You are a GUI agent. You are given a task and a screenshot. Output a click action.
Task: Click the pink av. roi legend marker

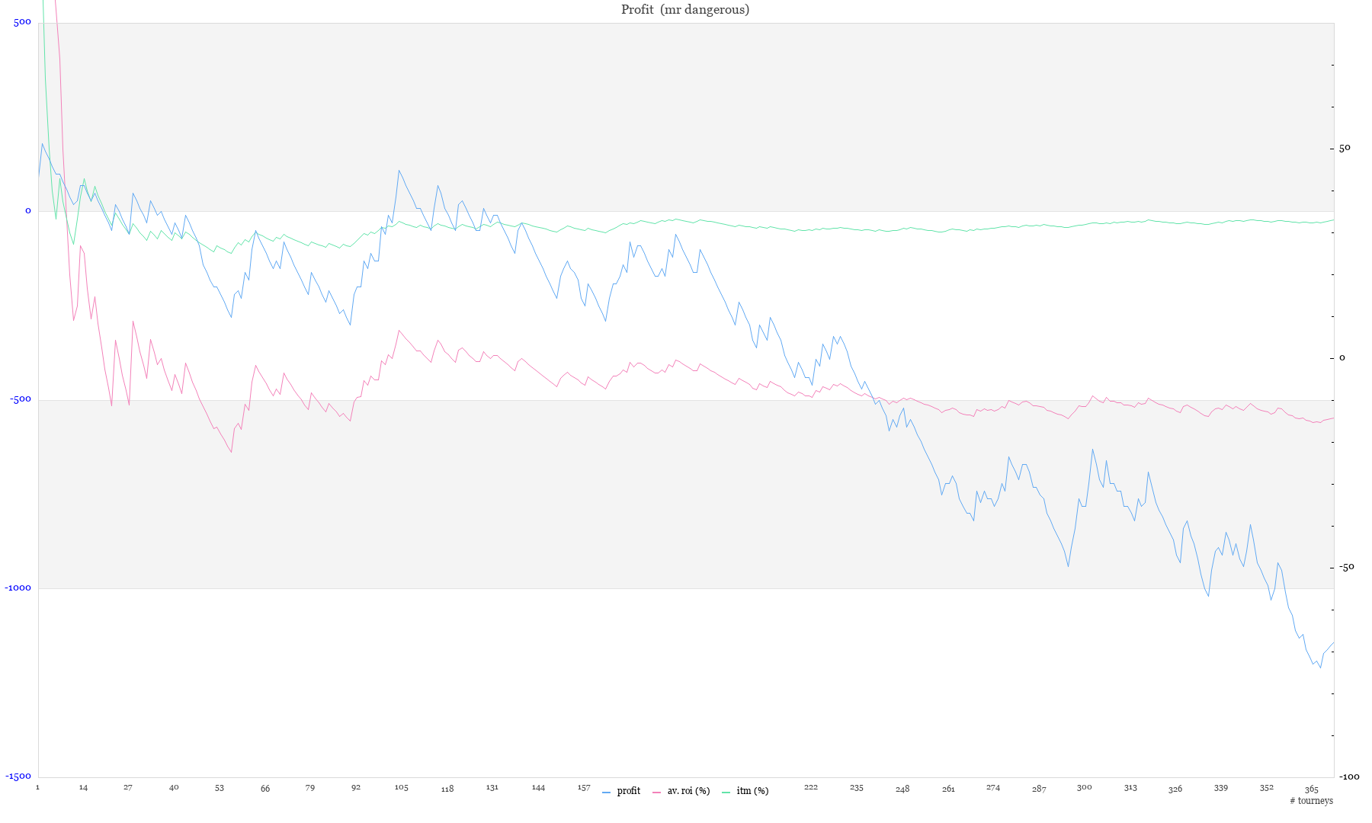coord(657,793)
